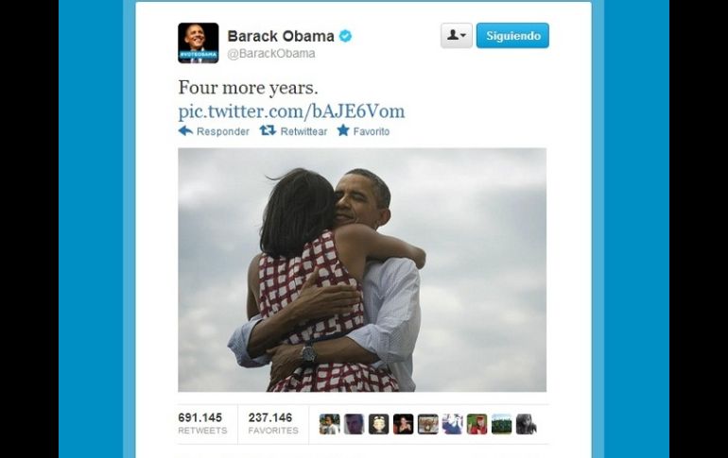
Task: Open the embedded hug photo
Action: point(362,270)
